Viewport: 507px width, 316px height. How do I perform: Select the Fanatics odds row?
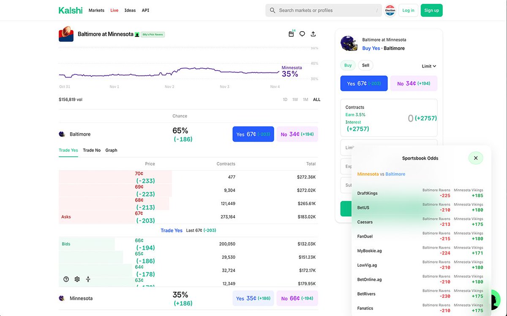(420, 308)
